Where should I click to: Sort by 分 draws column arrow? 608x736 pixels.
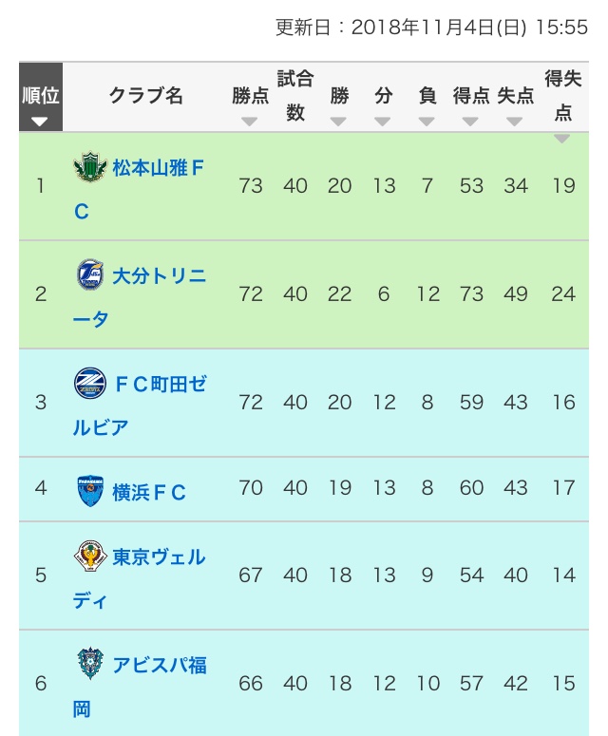383,121
